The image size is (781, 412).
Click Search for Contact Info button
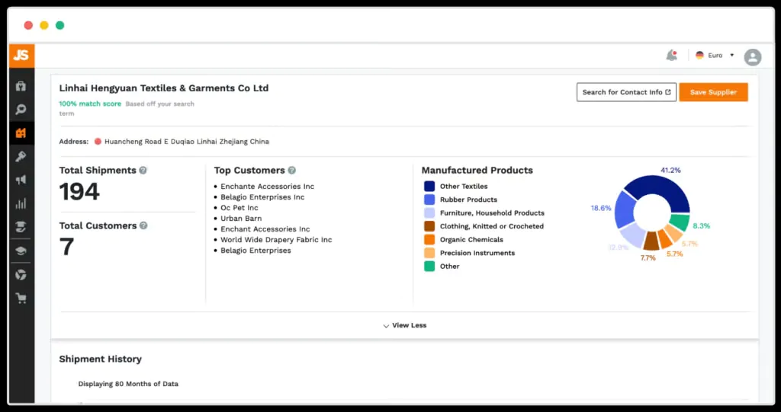626,92
